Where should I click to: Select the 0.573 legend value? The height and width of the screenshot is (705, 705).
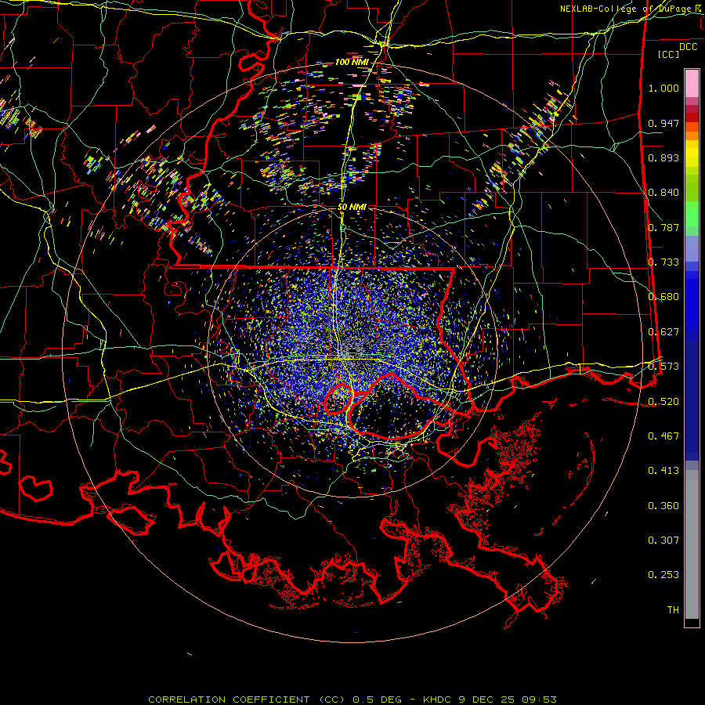663,367
